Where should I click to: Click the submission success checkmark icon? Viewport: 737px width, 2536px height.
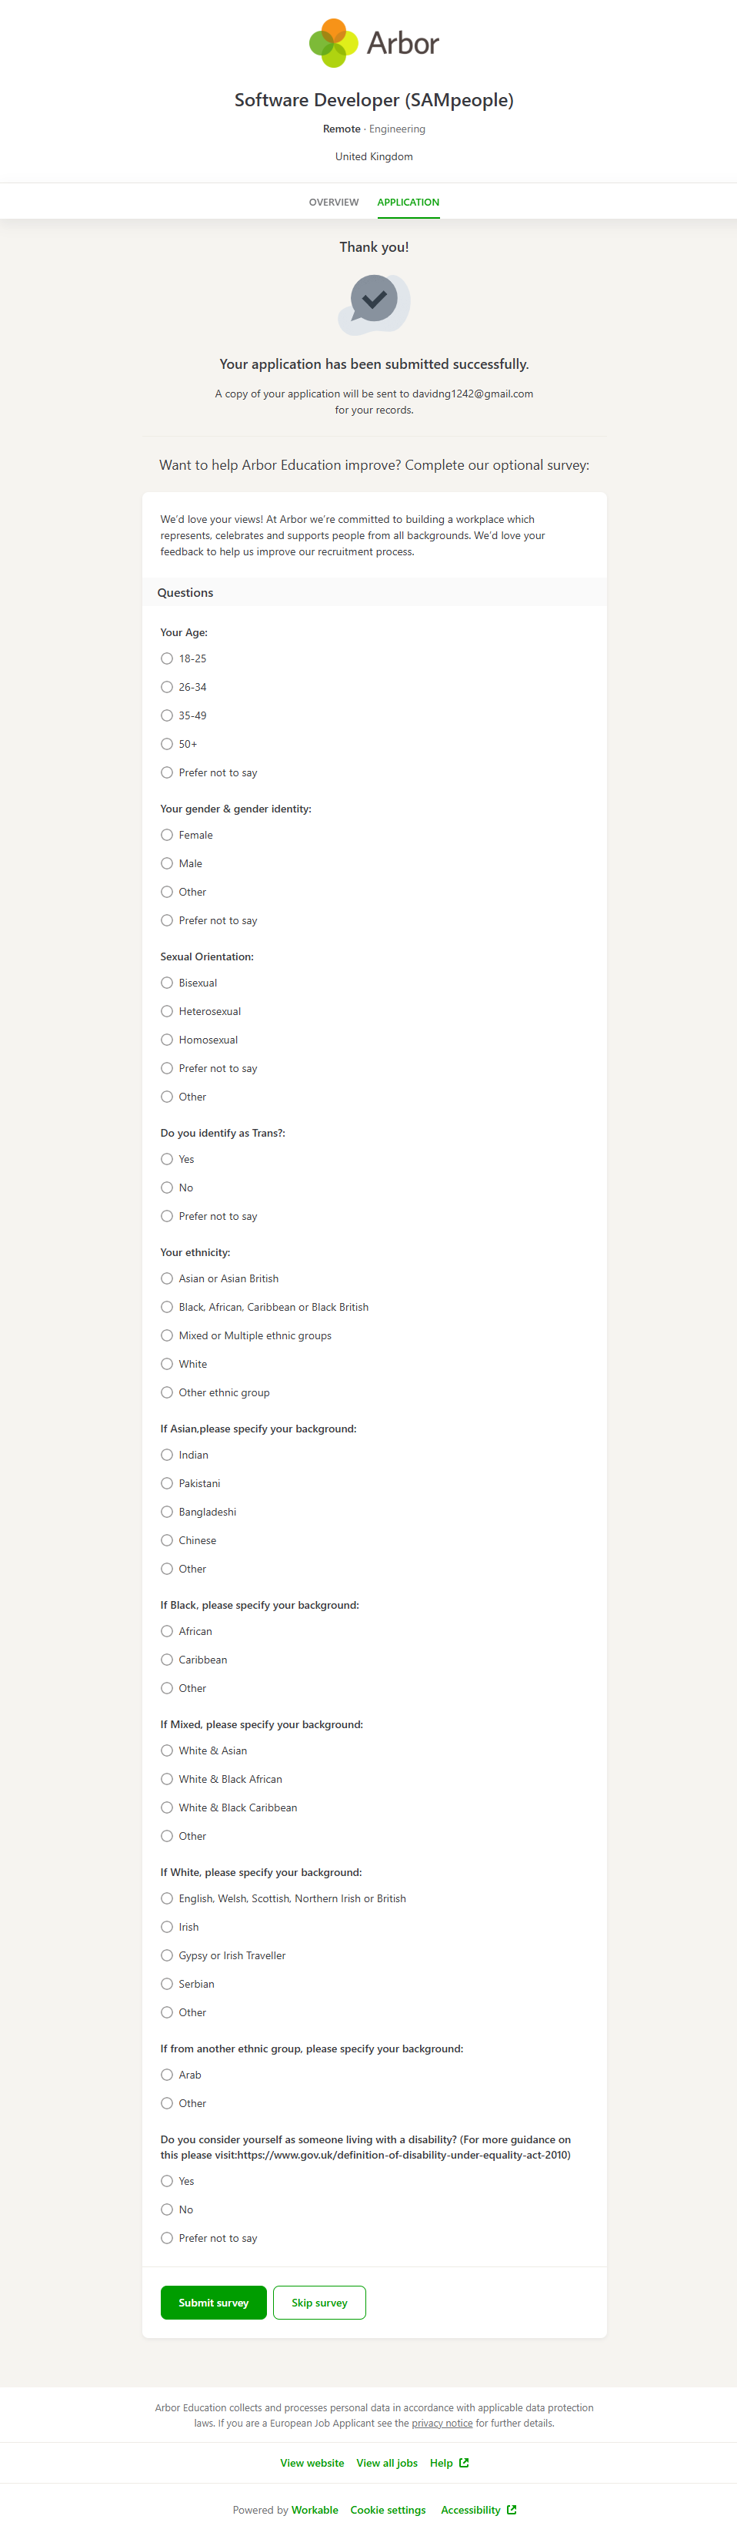click(374, 300)
